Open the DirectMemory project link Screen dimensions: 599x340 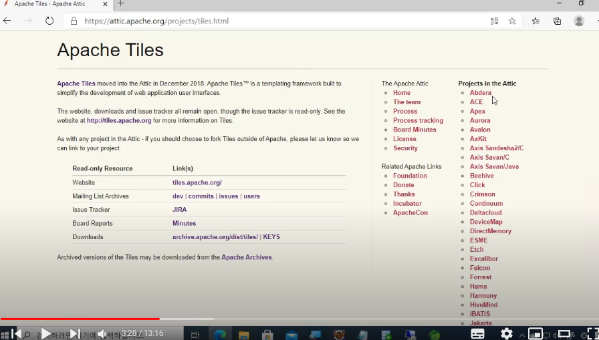[x=491, y=231]
